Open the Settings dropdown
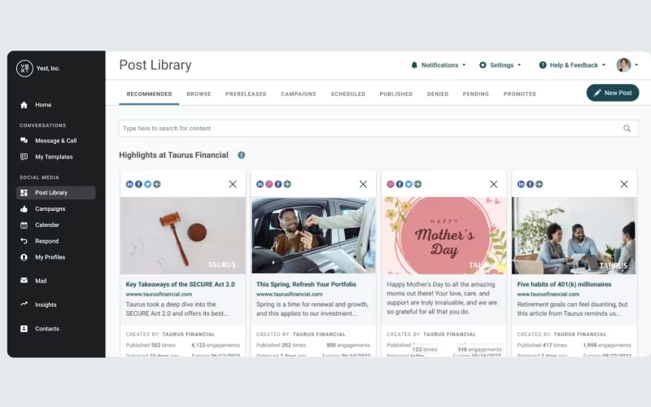651x407 pixels. 500,65
